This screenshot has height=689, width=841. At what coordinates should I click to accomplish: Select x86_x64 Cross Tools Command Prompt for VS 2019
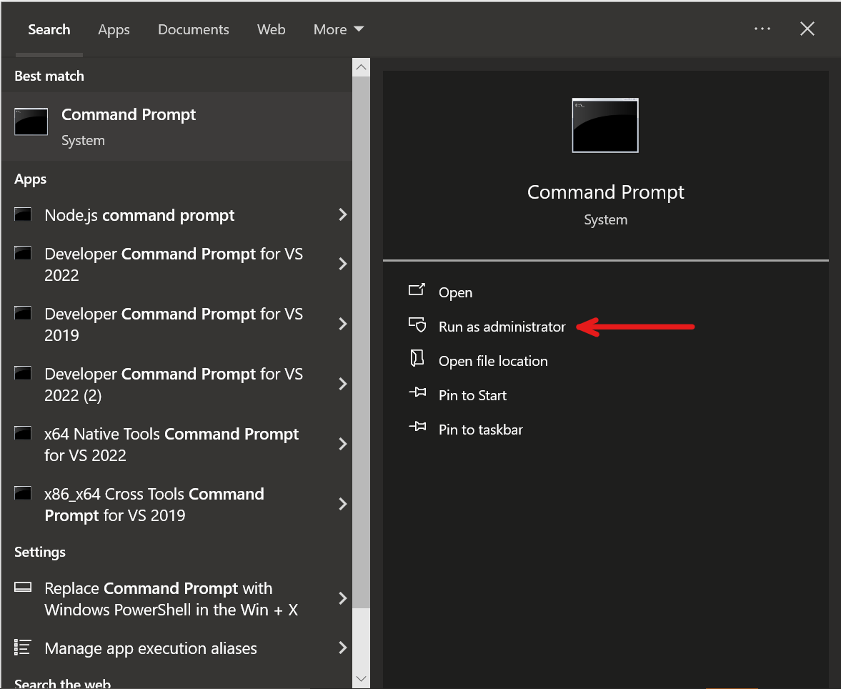tap(177, 505)
